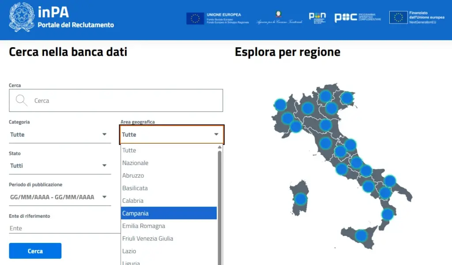Click the Unione Europea flag logo
The image size is (452, 265).
[x=195, y=19]
